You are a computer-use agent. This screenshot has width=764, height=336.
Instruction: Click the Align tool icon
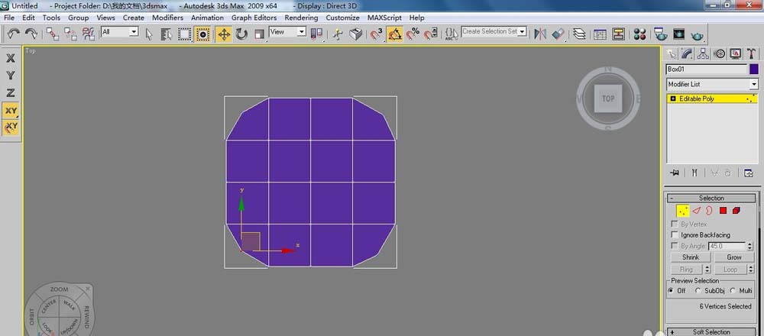pyautogui.click(x=558, y=34)
